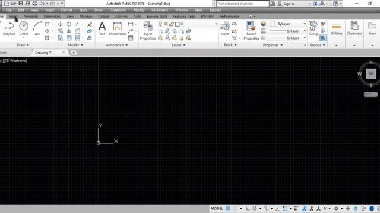Toggle polar tracking in status bar
380x213 pixels.
pyautogui.click(x=255, y=209)
